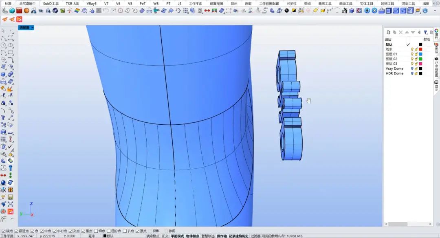
Task: Click the red M icon below top toolbar
Action: coord(19,19)
